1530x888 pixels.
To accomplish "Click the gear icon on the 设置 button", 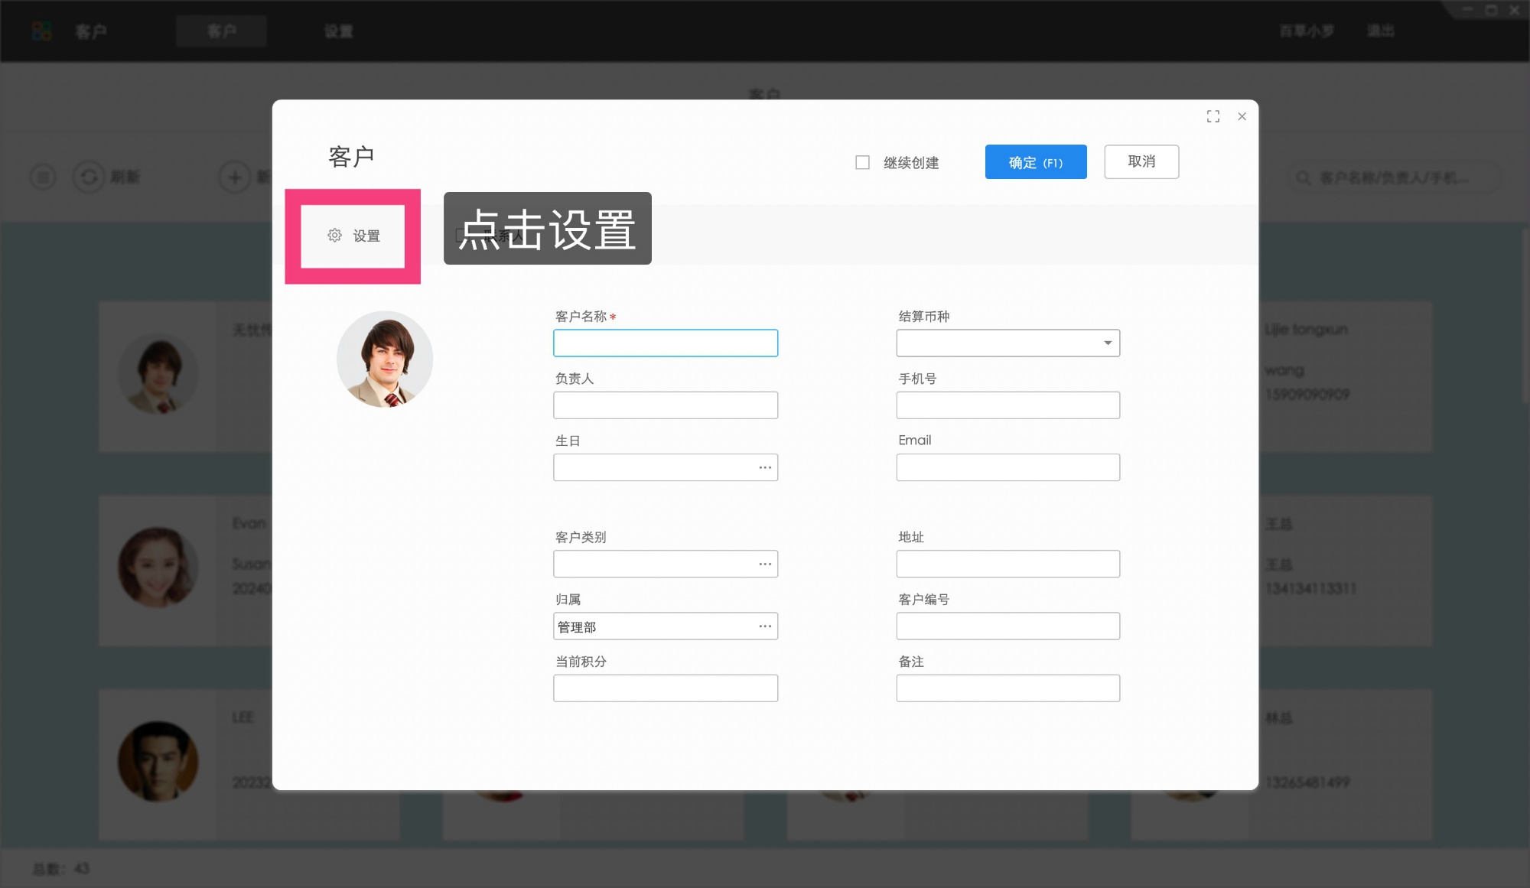I will click(334, 236).
